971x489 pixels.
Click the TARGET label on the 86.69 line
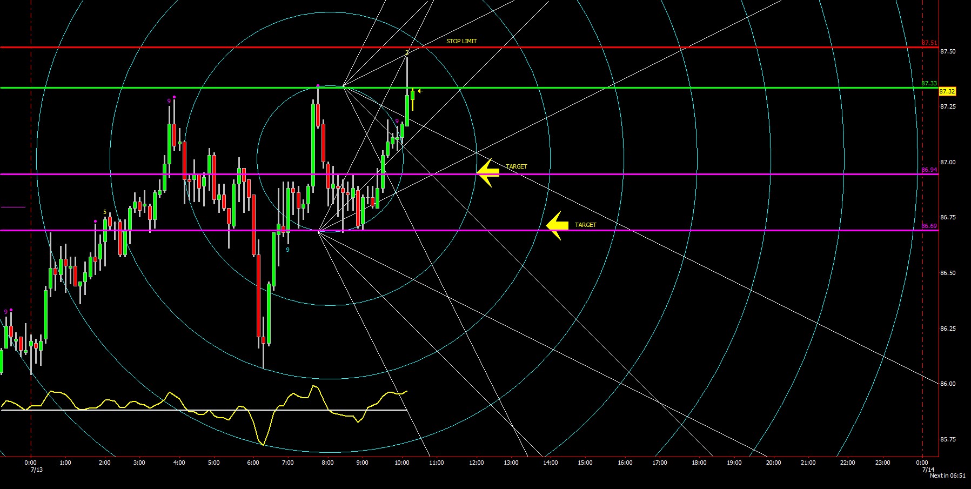coord(585,225)
